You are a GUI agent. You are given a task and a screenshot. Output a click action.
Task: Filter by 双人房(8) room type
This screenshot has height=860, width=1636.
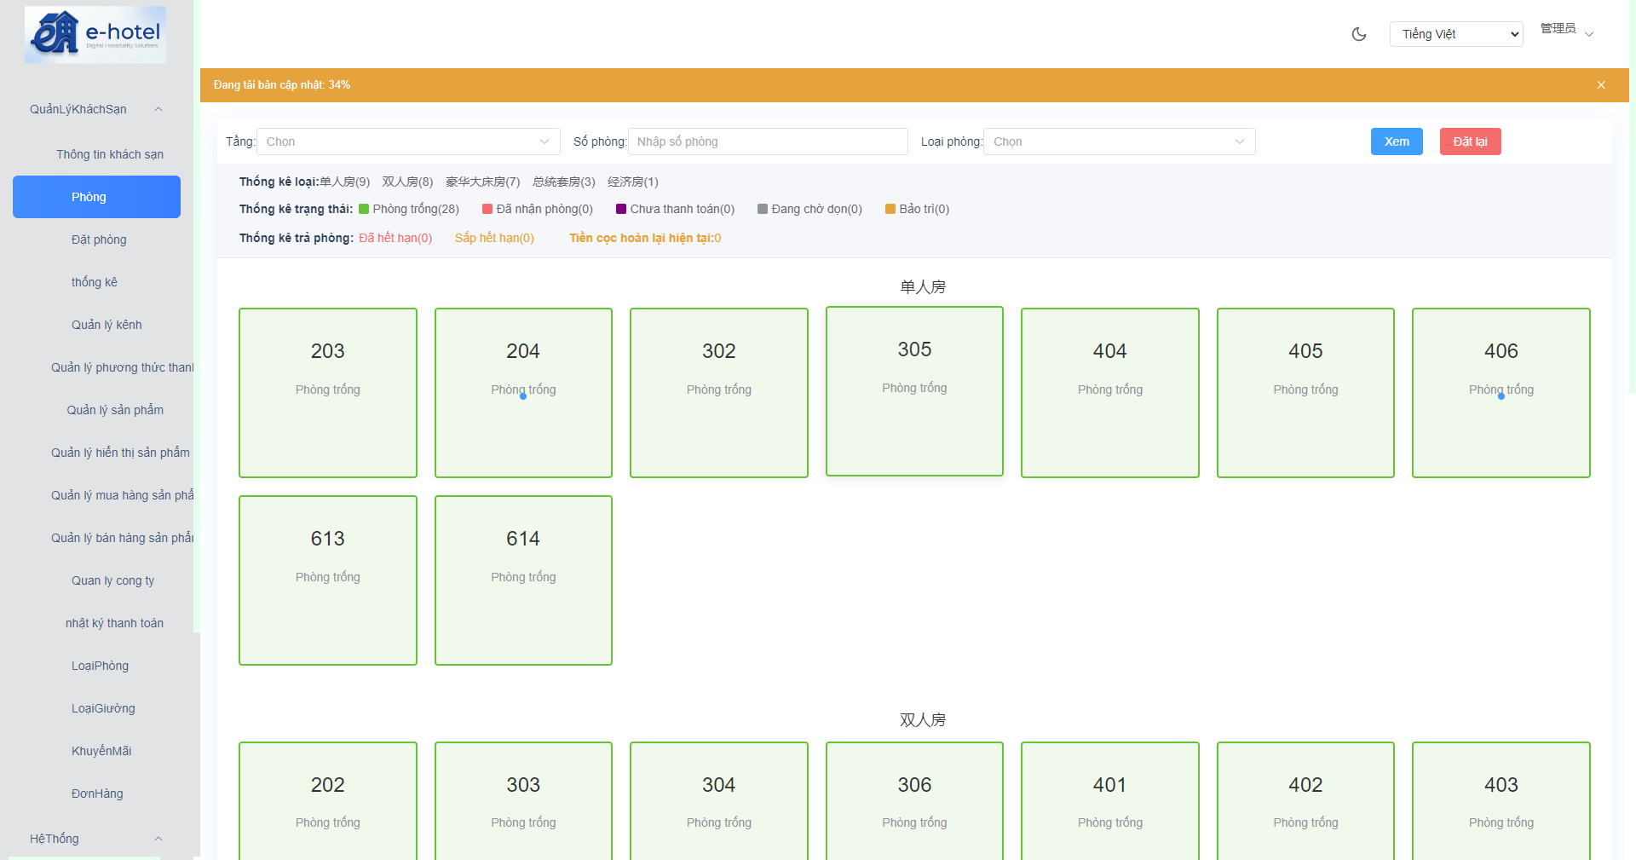point(407,182)
